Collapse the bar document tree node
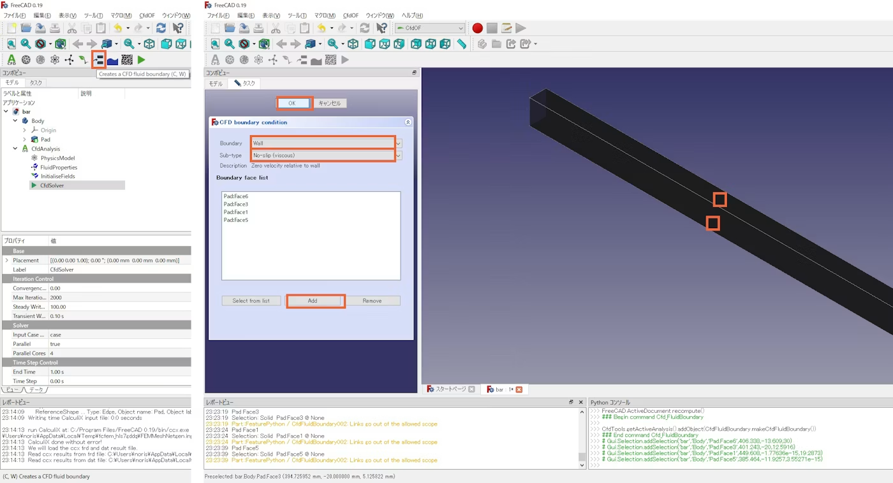The height and width of the screenshot is (483, 893). [x=6, y=112]
